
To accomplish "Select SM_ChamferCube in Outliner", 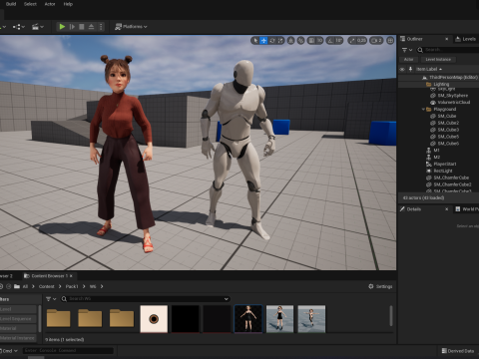I will (x=451, y=178).
